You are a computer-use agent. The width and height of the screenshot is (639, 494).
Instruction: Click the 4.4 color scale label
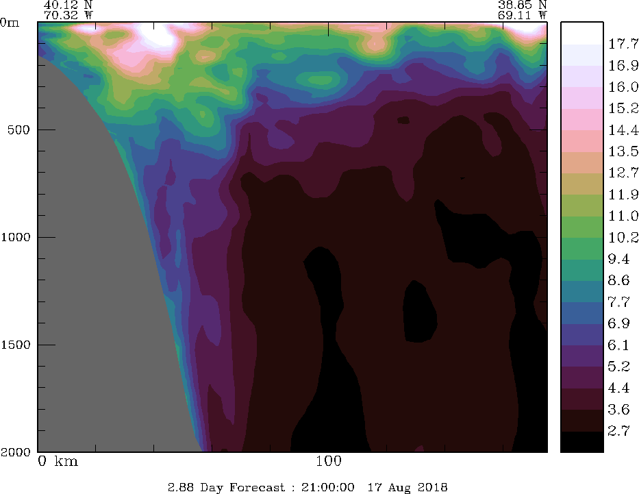(618, 388)
